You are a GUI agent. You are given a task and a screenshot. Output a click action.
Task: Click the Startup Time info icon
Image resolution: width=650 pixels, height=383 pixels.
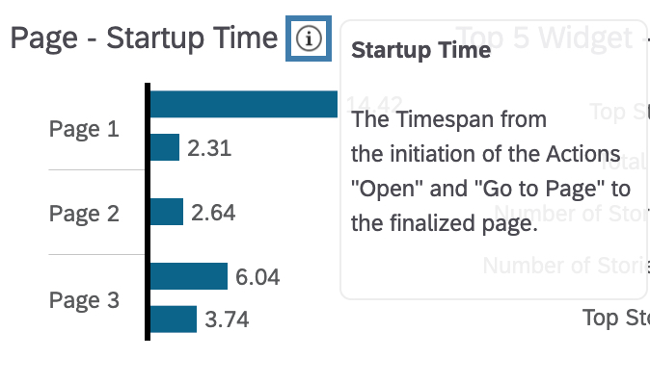click(x=309, y=38)
